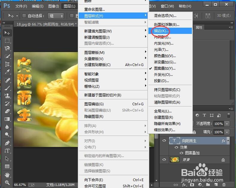Choose 清除图层样式(A) entry

pos(170,102)
